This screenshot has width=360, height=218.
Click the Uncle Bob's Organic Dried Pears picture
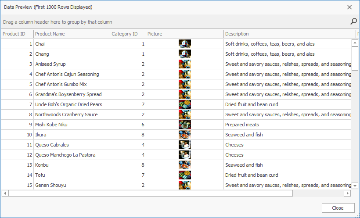tap(185, 104)
